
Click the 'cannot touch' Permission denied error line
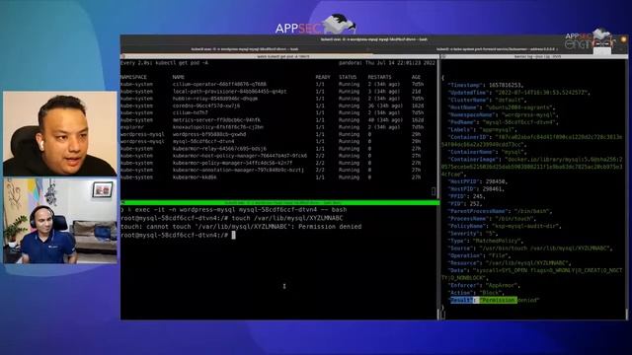click(241, 227)
